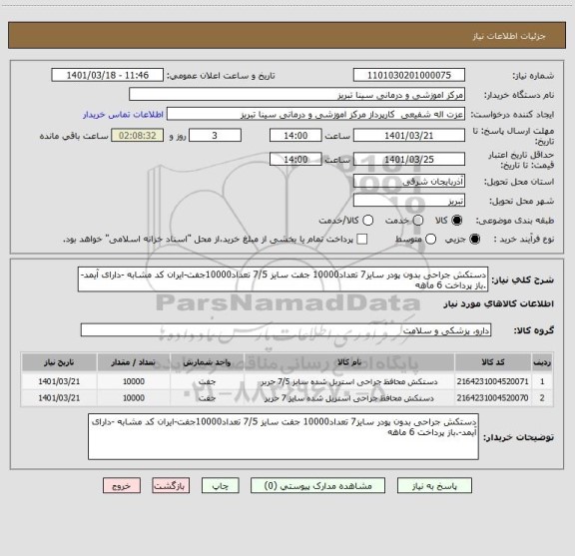This screenshot has width=575, height=556.
Task: Click the 'اطلاعات کالاهای مورد نیاز' section heading
Action: [498, 304]
